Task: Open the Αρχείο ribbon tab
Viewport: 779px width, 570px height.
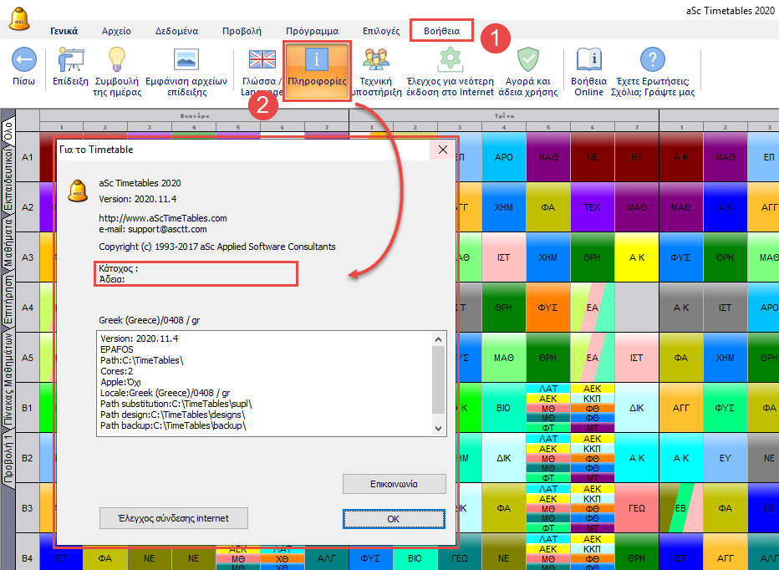Action: (116, 31)
